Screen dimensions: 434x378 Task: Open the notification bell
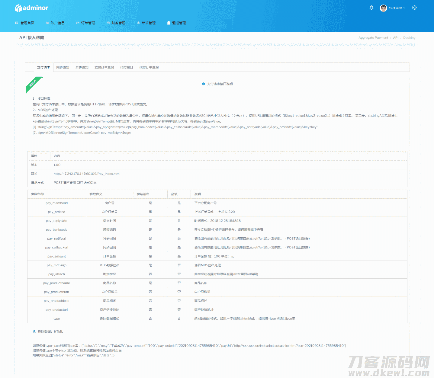point(371,8)
